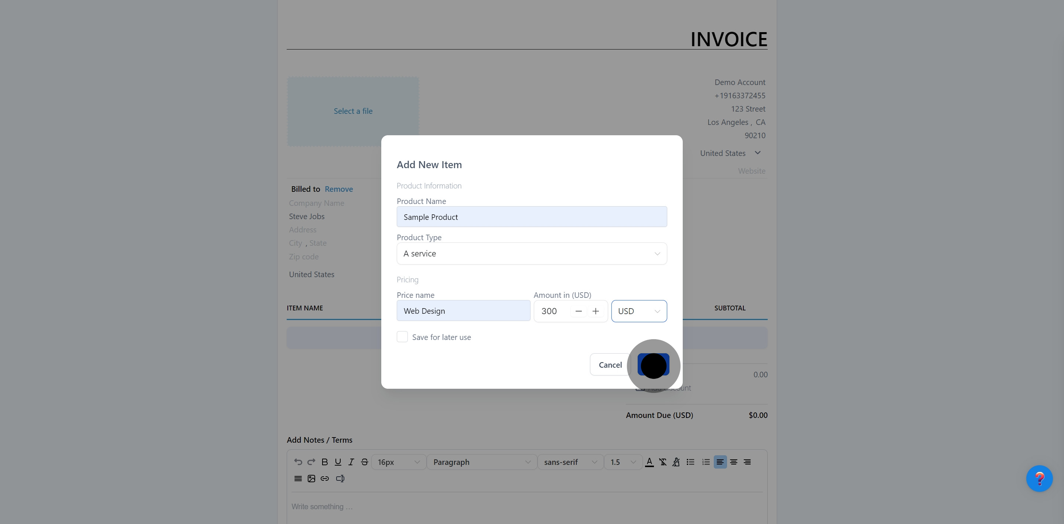Screen dimensions: 1064x524
Task: Select the bulleted list icon
Action: pyautogui.click(x=690, y=462)
